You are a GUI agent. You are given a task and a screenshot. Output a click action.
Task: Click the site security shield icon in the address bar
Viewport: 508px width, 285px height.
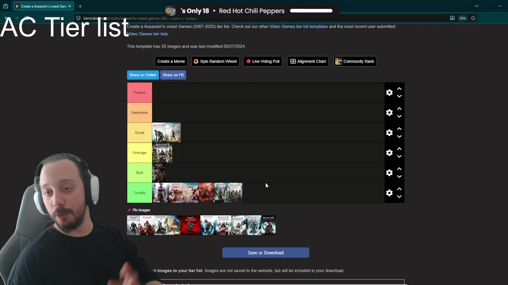pyautogui.click(x=78, y=18)
